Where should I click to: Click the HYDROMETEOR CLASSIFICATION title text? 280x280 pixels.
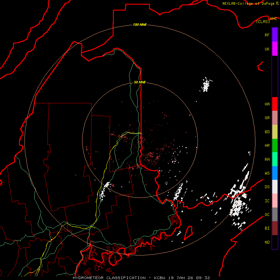(x=109, y=278)
